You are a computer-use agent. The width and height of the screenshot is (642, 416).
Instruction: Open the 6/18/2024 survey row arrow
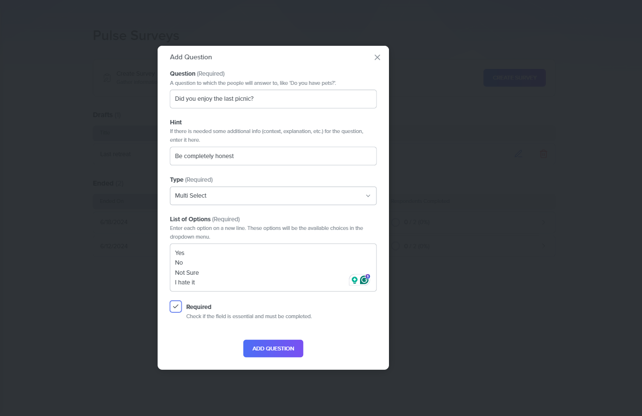(544, 222)
